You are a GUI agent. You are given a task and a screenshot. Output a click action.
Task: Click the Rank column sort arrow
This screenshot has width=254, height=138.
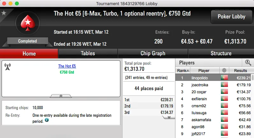point(188,71)
